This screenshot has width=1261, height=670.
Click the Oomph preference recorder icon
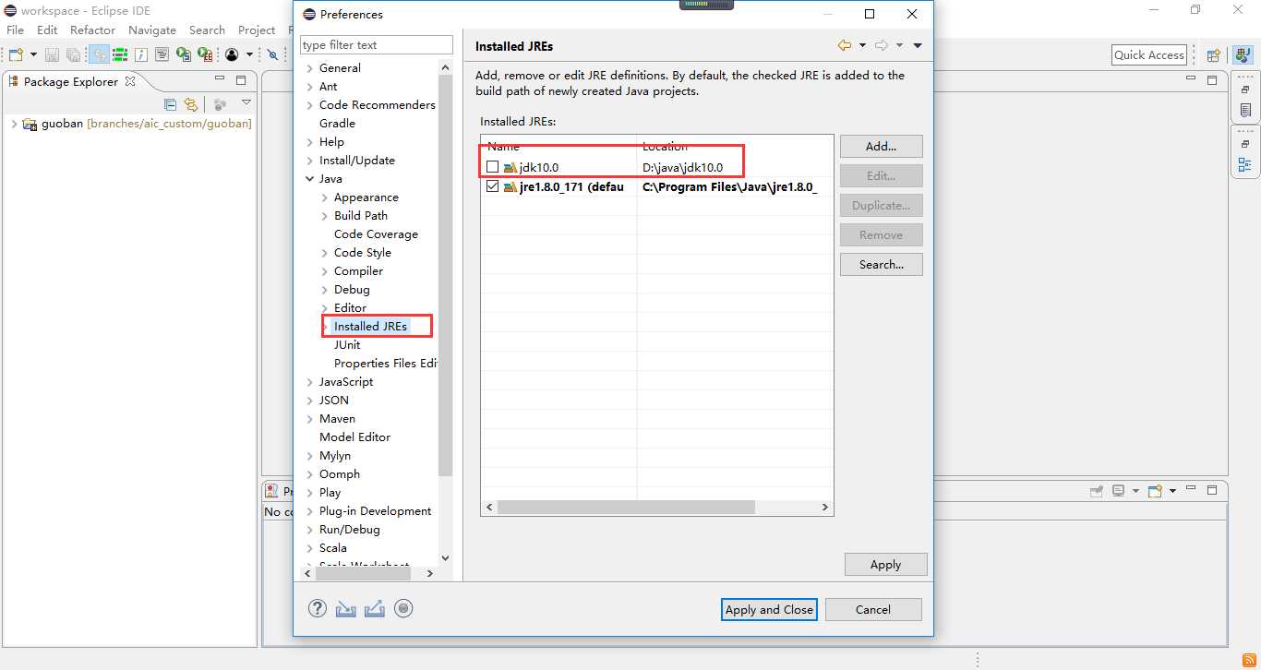[402, 608]
